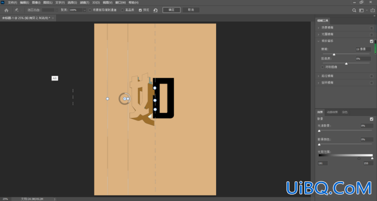Open the 聚焦 100% dropdown arrow
The height and width of the screenshot is (201, 377).
point(84,10)
